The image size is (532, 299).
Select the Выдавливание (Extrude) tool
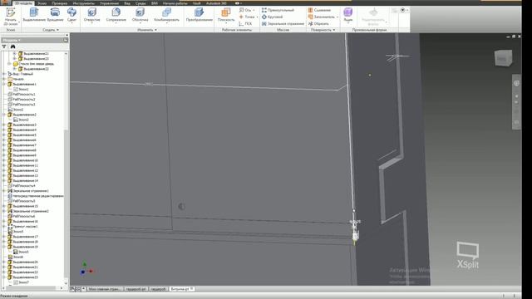tap(34, 15)
